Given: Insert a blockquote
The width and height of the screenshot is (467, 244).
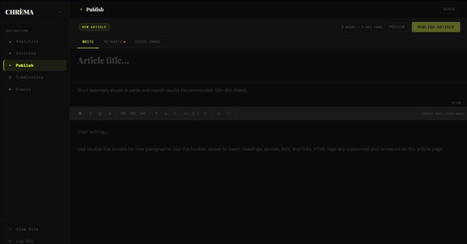Looking at the screenshot, I should tap(156, 113).
